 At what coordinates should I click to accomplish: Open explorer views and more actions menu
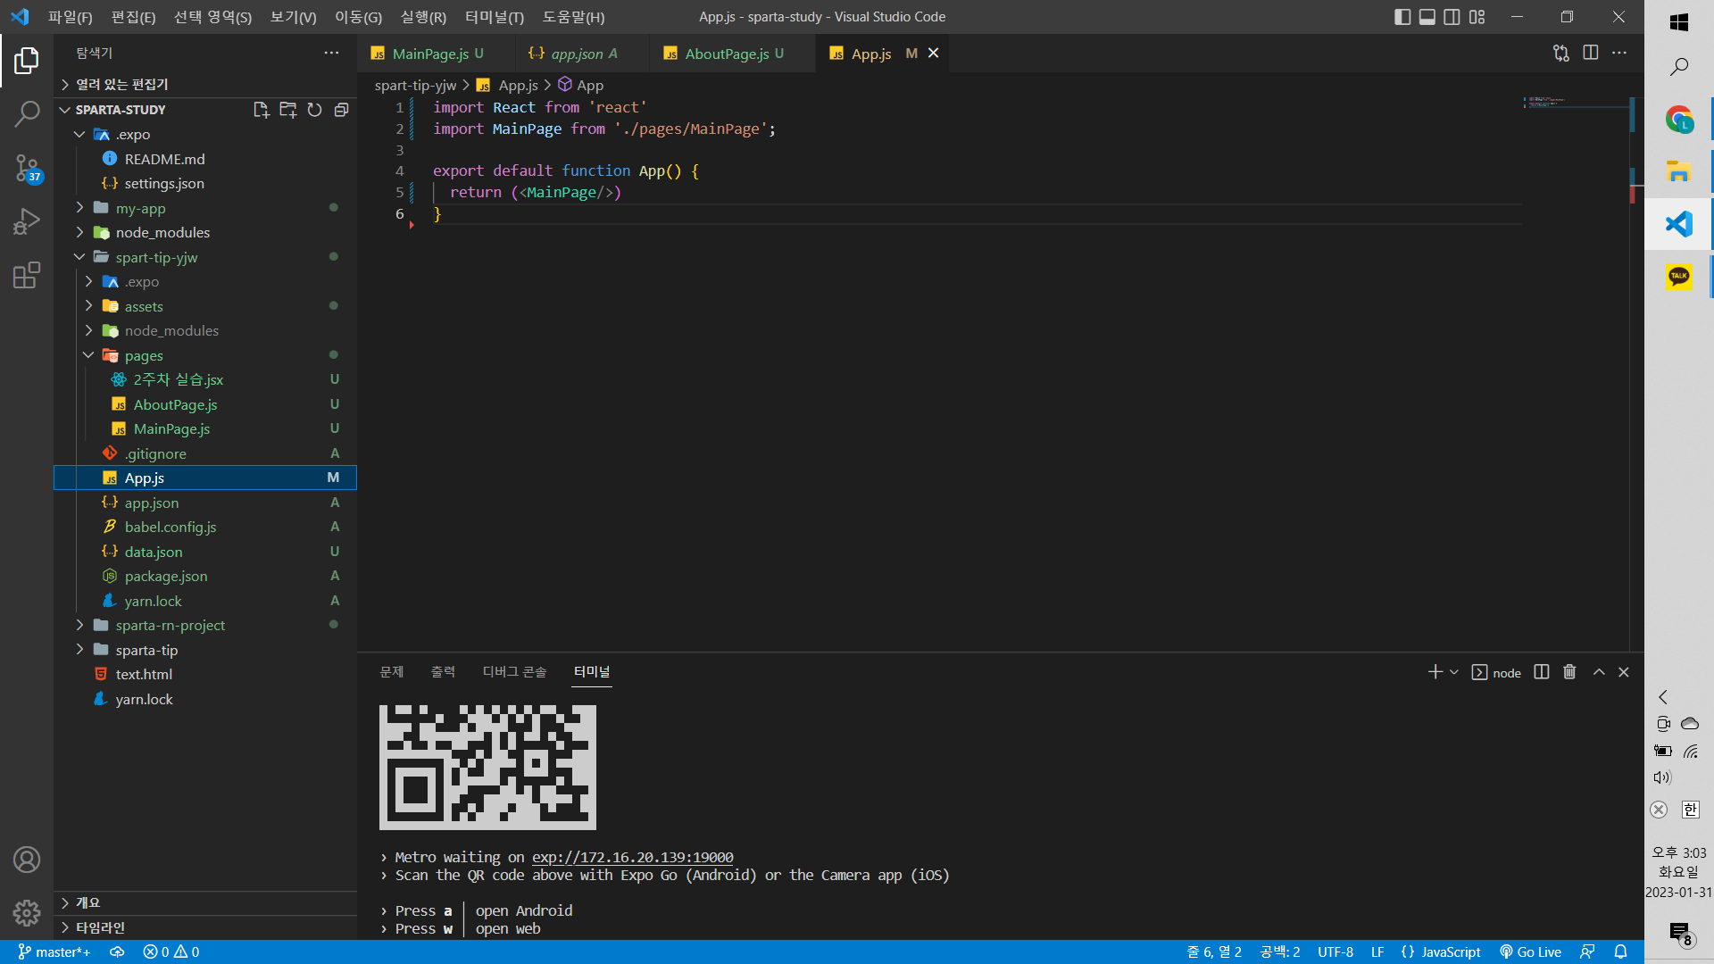[x=331, y=53]
